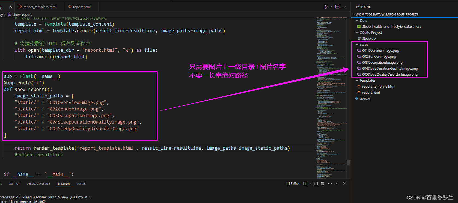Run the Python file with play icon
The image size is (458, 203).
click(x=326, y=7)
